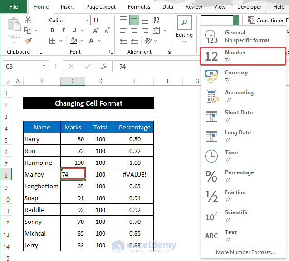Switch to the Page Layout tab
Viewport: 289px width, 261px height.
pos(101,7)
